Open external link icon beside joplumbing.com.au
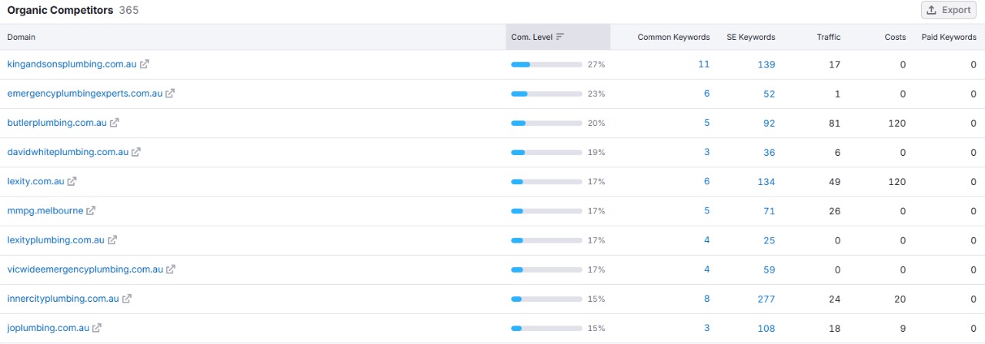Image resolution: width=985 pixels, height=344 pixels. [97, 328]
